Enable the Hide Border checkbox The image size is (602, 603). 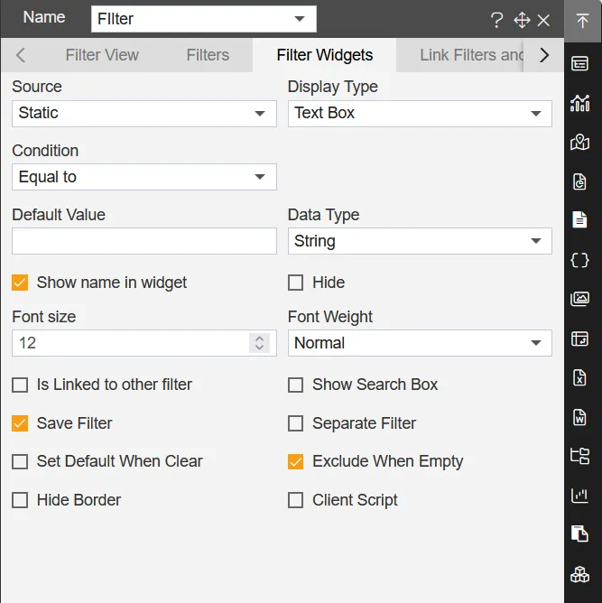coord(20,500)
